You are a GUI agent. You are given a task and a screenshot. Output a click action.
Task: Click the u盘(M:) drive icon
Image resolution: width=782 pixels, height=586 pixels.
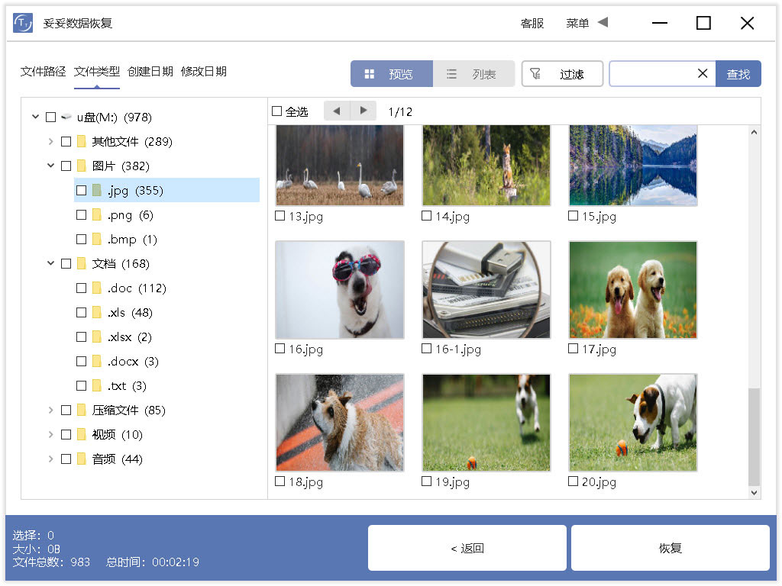tap(66, 117)
